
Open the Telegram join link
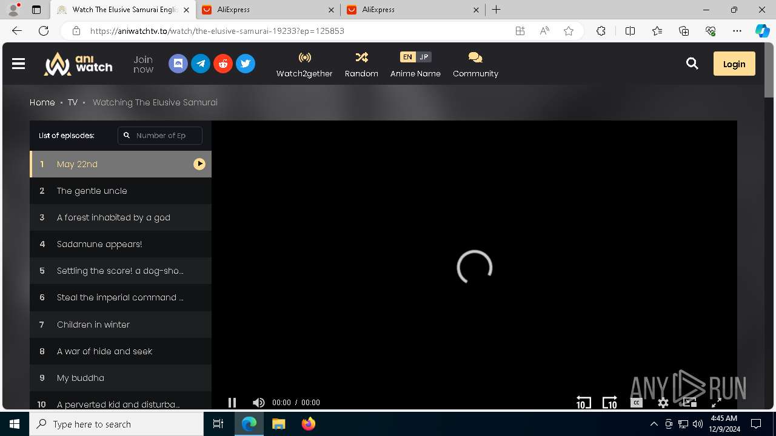click(201, 64)
